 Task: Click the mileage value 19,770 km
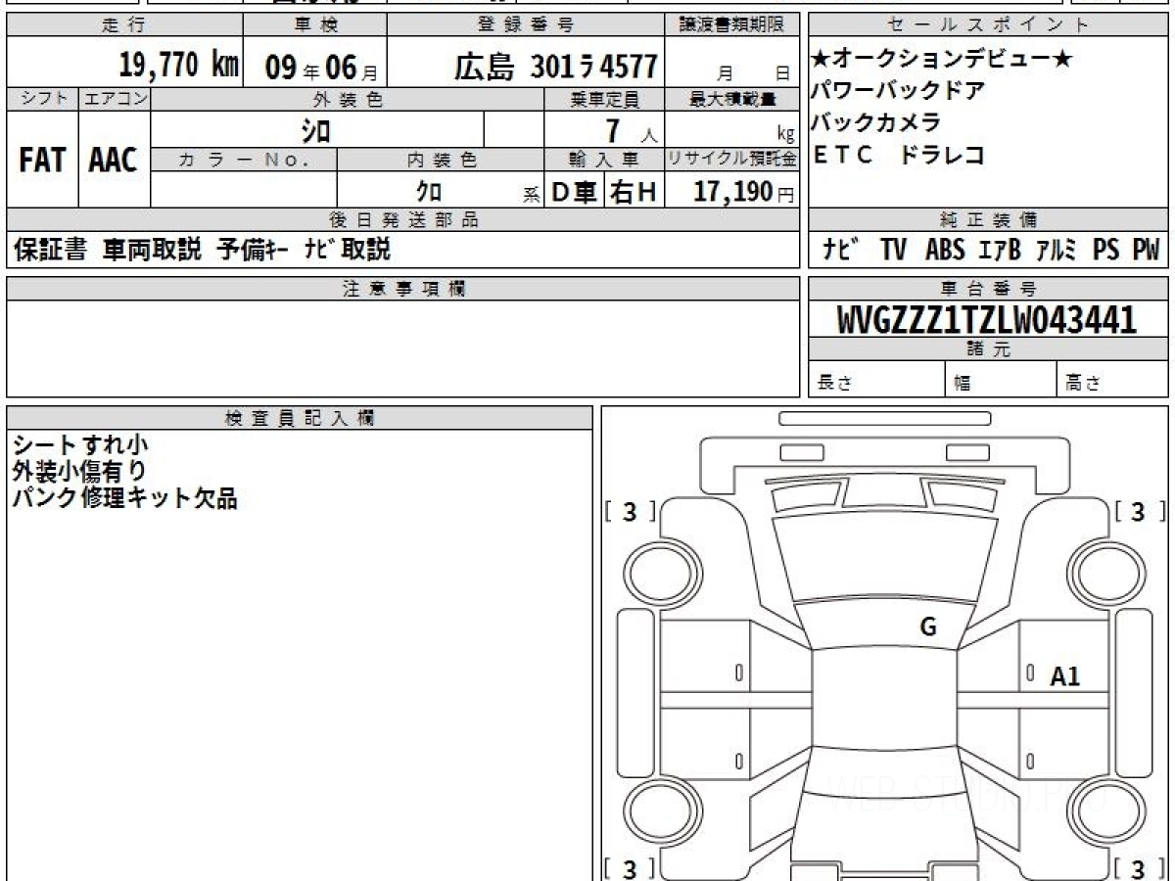pyautogui.click(x=179, y=66)
